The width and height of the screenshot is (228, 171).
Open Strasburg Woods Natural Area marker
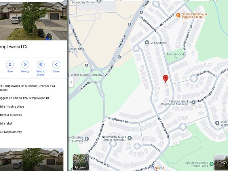click(x=211, y=164)
